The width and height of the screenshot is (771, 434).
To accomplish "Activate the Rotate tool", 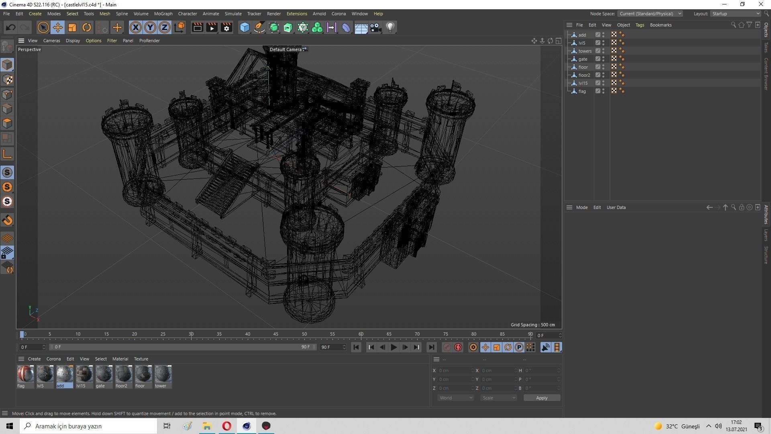I will [87, 27].
